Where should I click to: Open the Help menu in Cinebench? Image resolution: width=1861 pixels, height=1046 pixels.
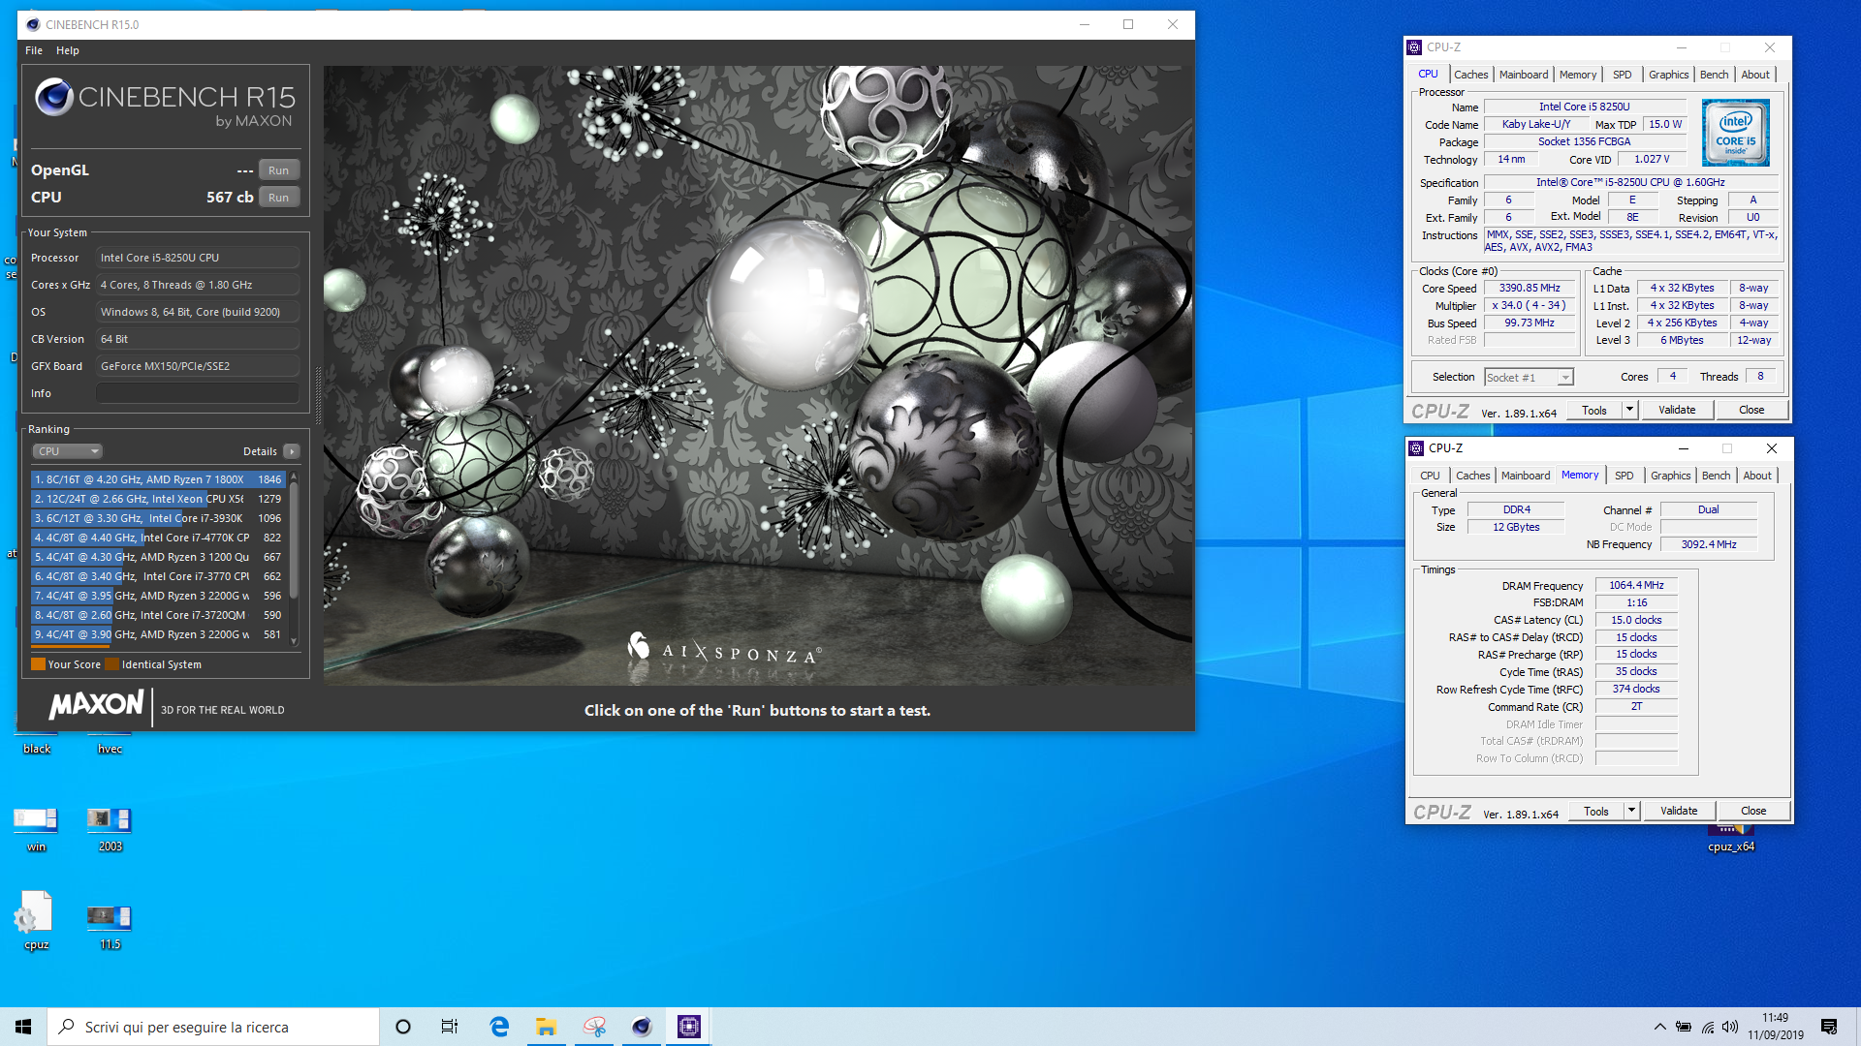pyautogui.click(x=67, y=50)
